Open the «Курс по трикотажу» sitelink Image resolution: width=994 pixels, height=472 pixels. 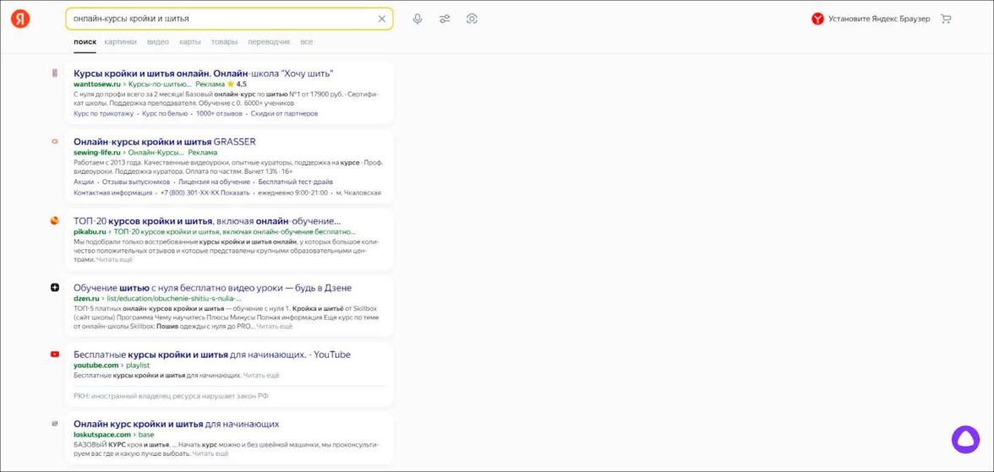(103, 113)
